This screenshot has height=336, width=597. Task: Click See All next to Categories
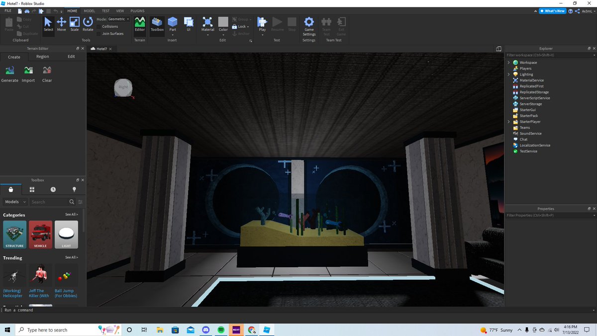pyautogui.click(x=72, y=215)
